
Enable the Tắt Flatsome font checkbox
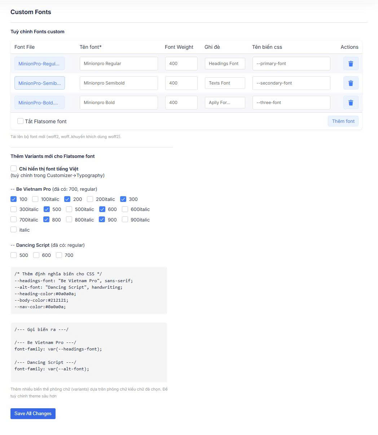(21, 121)
